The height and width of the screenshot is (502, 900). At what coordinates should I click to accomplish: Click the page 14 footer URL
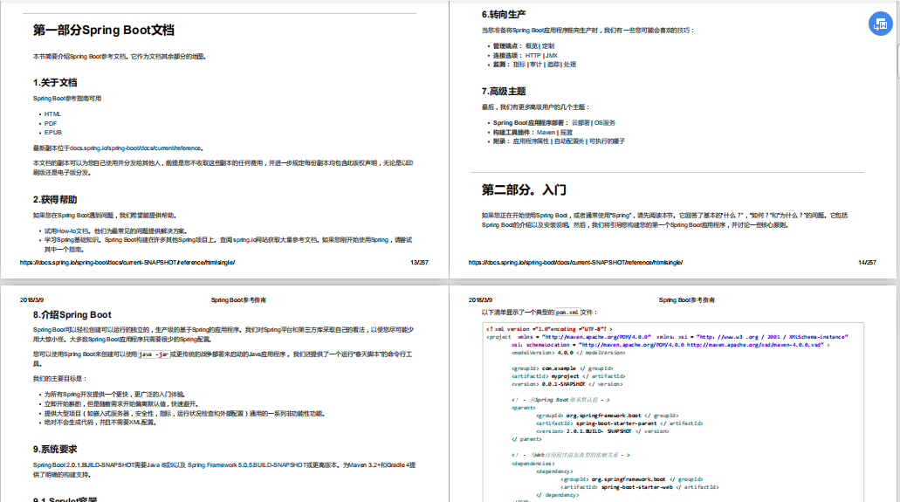click(x=575, y=263)
